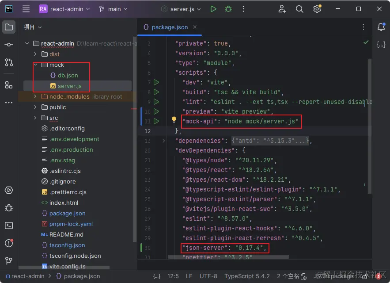
Task: Open the main hamburger menu
Action: 26,9
